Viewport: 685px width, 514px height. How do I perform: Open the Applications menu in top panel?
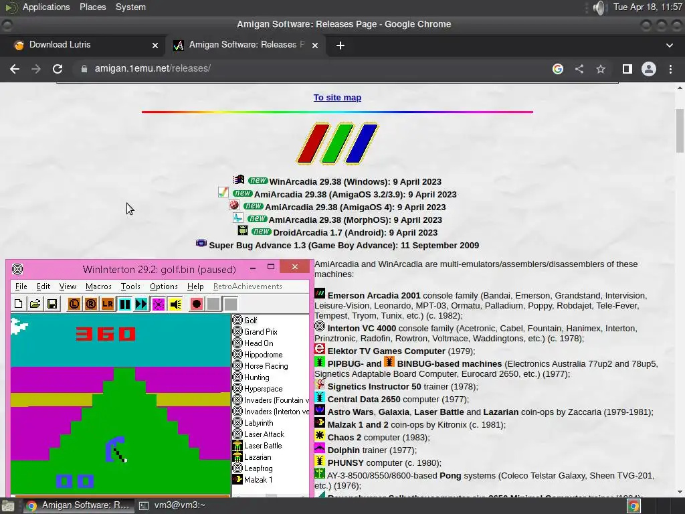46,7
